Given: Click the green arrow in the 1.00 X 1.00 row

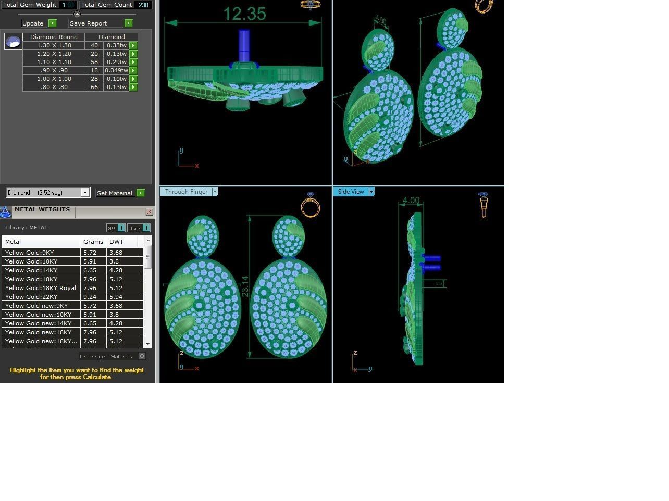Looking at the screenshot, I should (133, 79).
